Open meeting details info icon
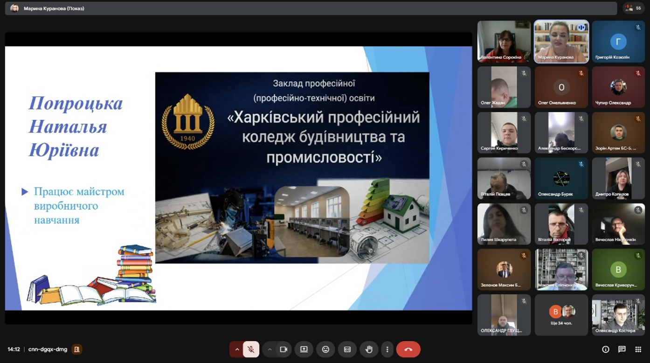 point(606,349)
